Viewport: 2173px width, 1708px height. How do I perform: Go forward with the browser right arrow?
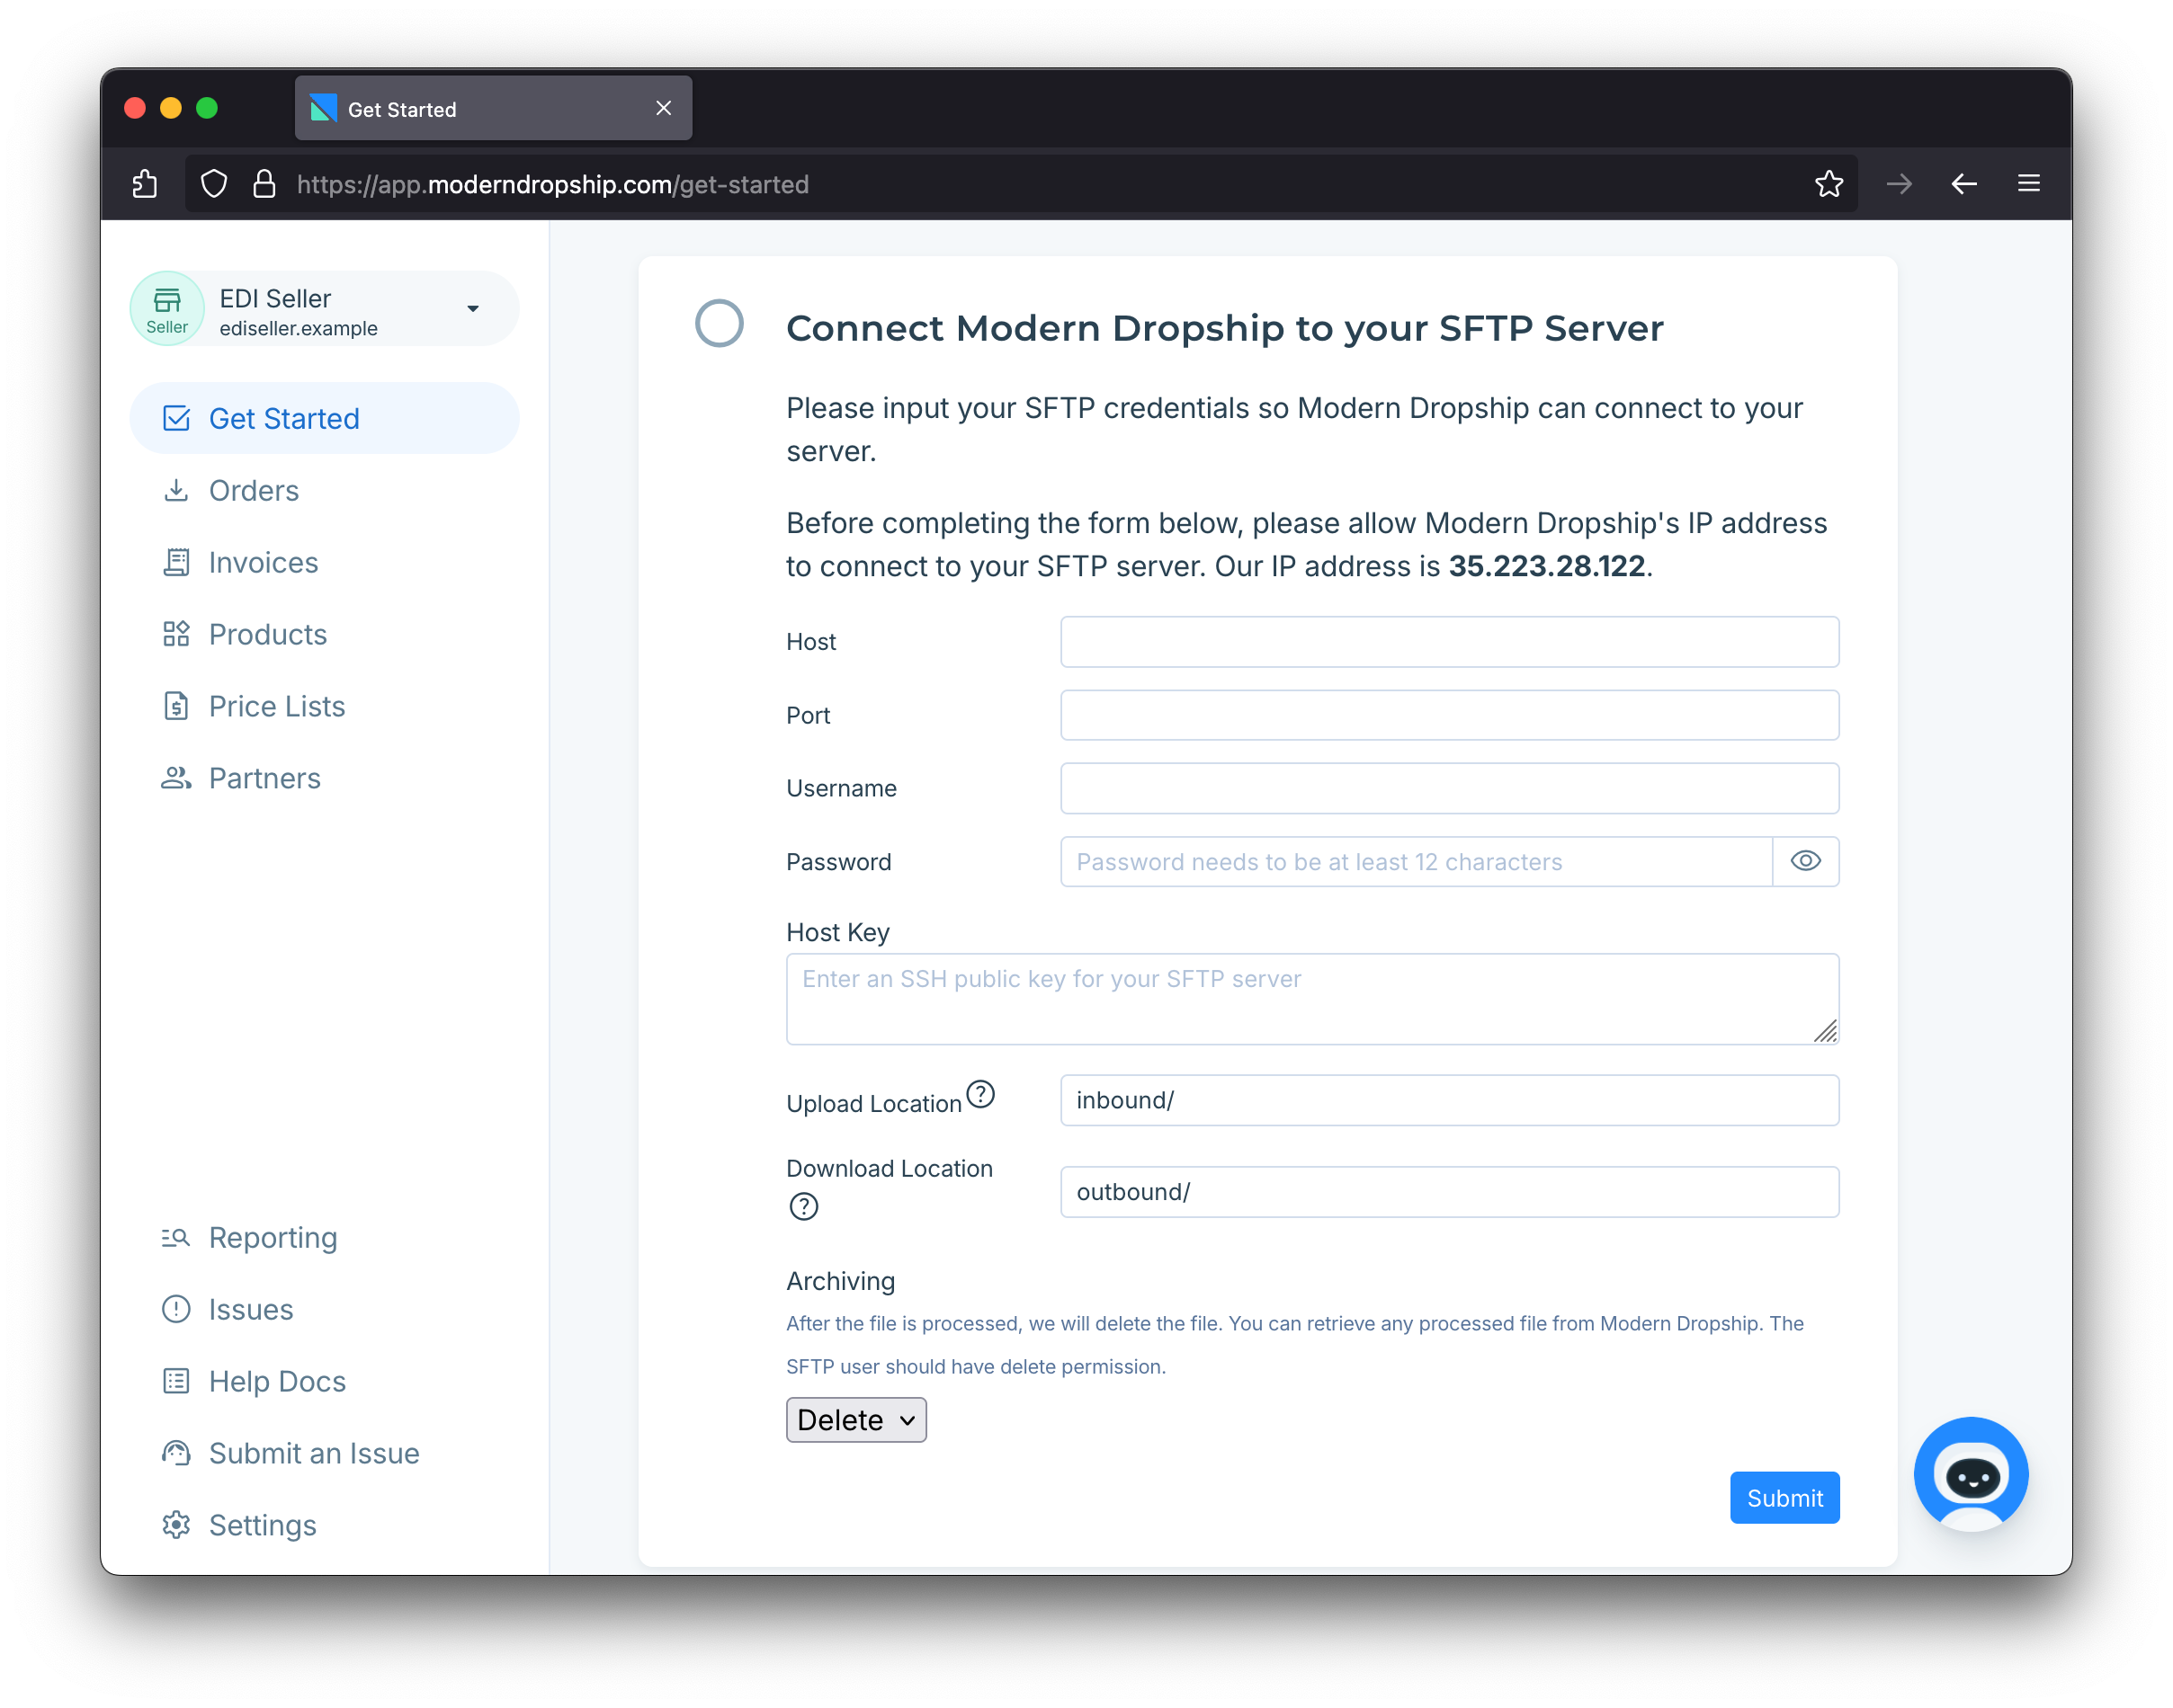(1899, 184)
